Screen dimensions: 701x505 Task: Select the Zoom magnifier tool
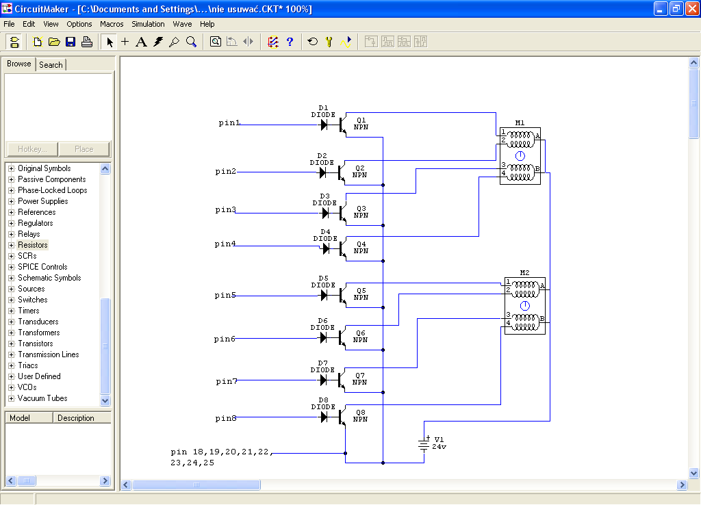pyautogui.click(x=191, y=42)
